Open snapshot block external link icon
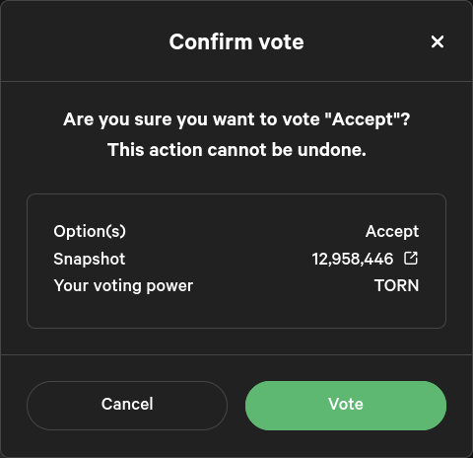The width and height of the screenshot is (473, 458). click(411, 259)
